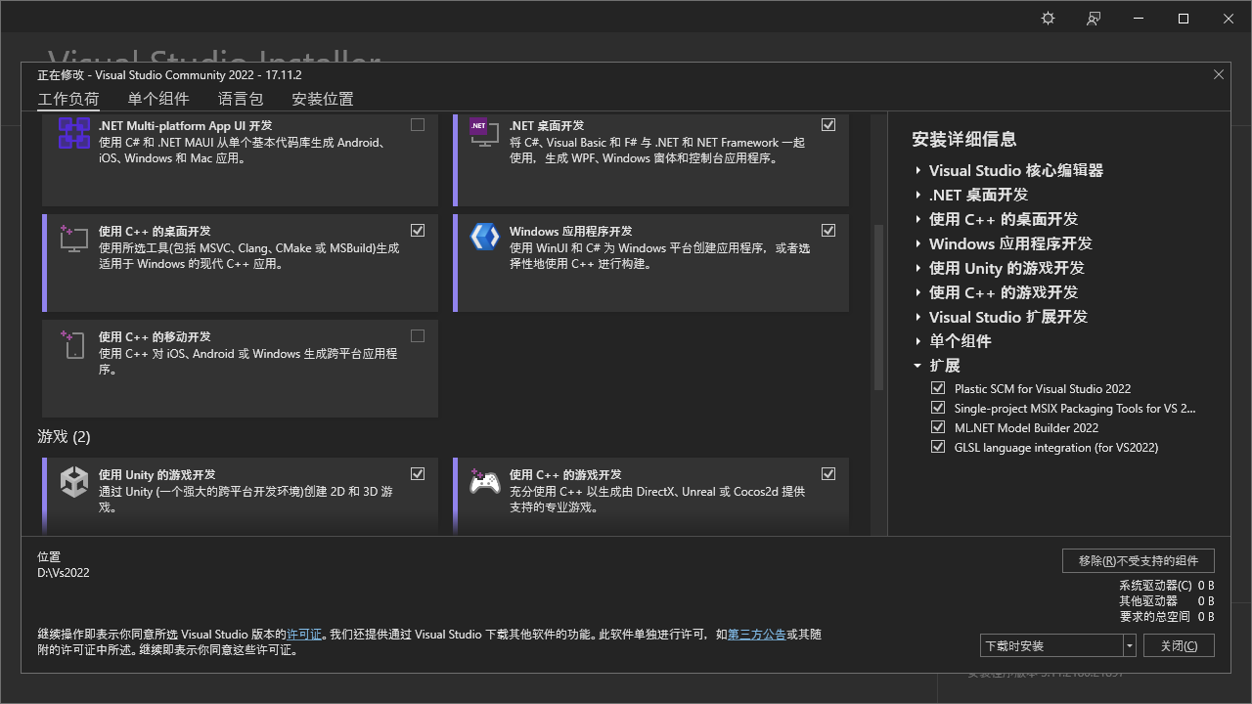Click the 系统驱动器(C) size entry

click(x=1167, y=586)
